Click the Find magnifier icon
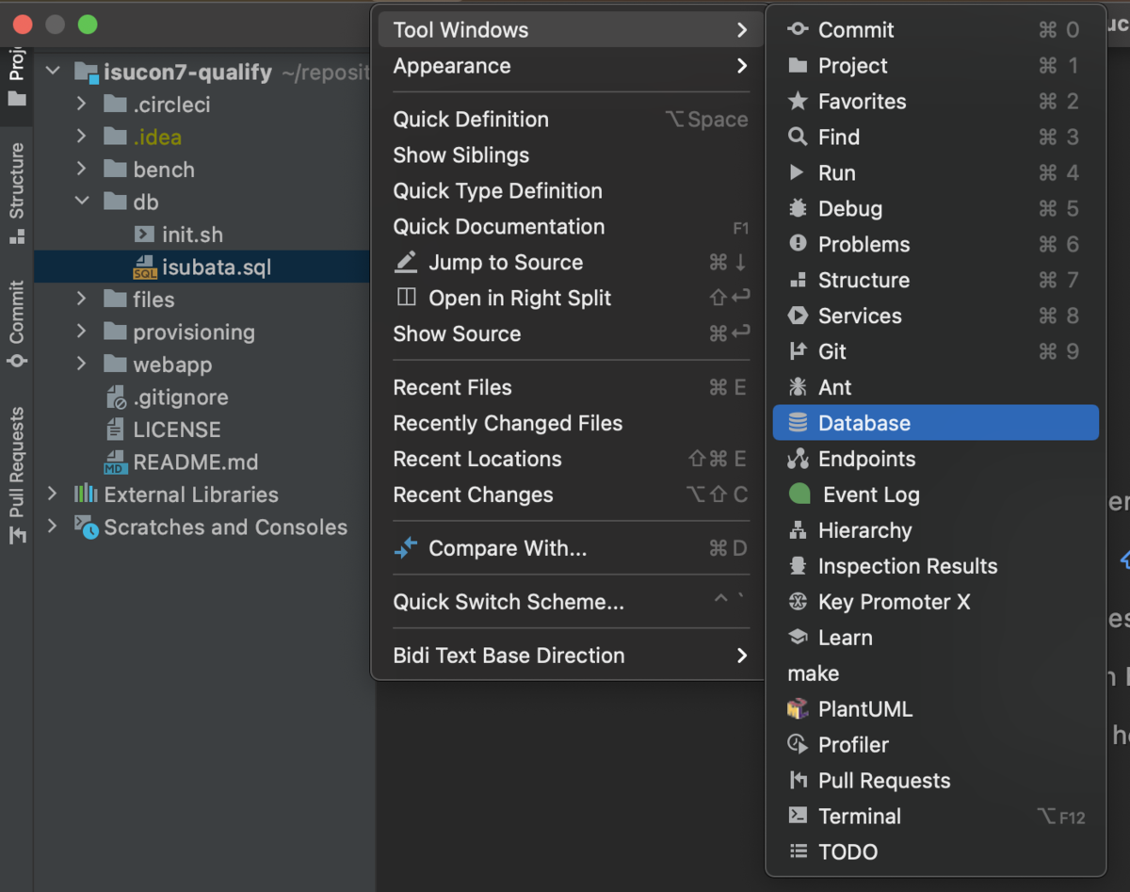The width and height of the screenshot is (1130, 892). point(798,137)
